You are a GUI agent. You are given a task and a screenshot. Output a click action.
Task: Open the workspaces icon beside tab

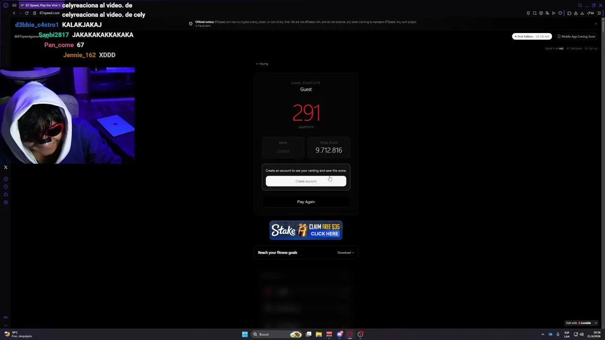[14, 5]
